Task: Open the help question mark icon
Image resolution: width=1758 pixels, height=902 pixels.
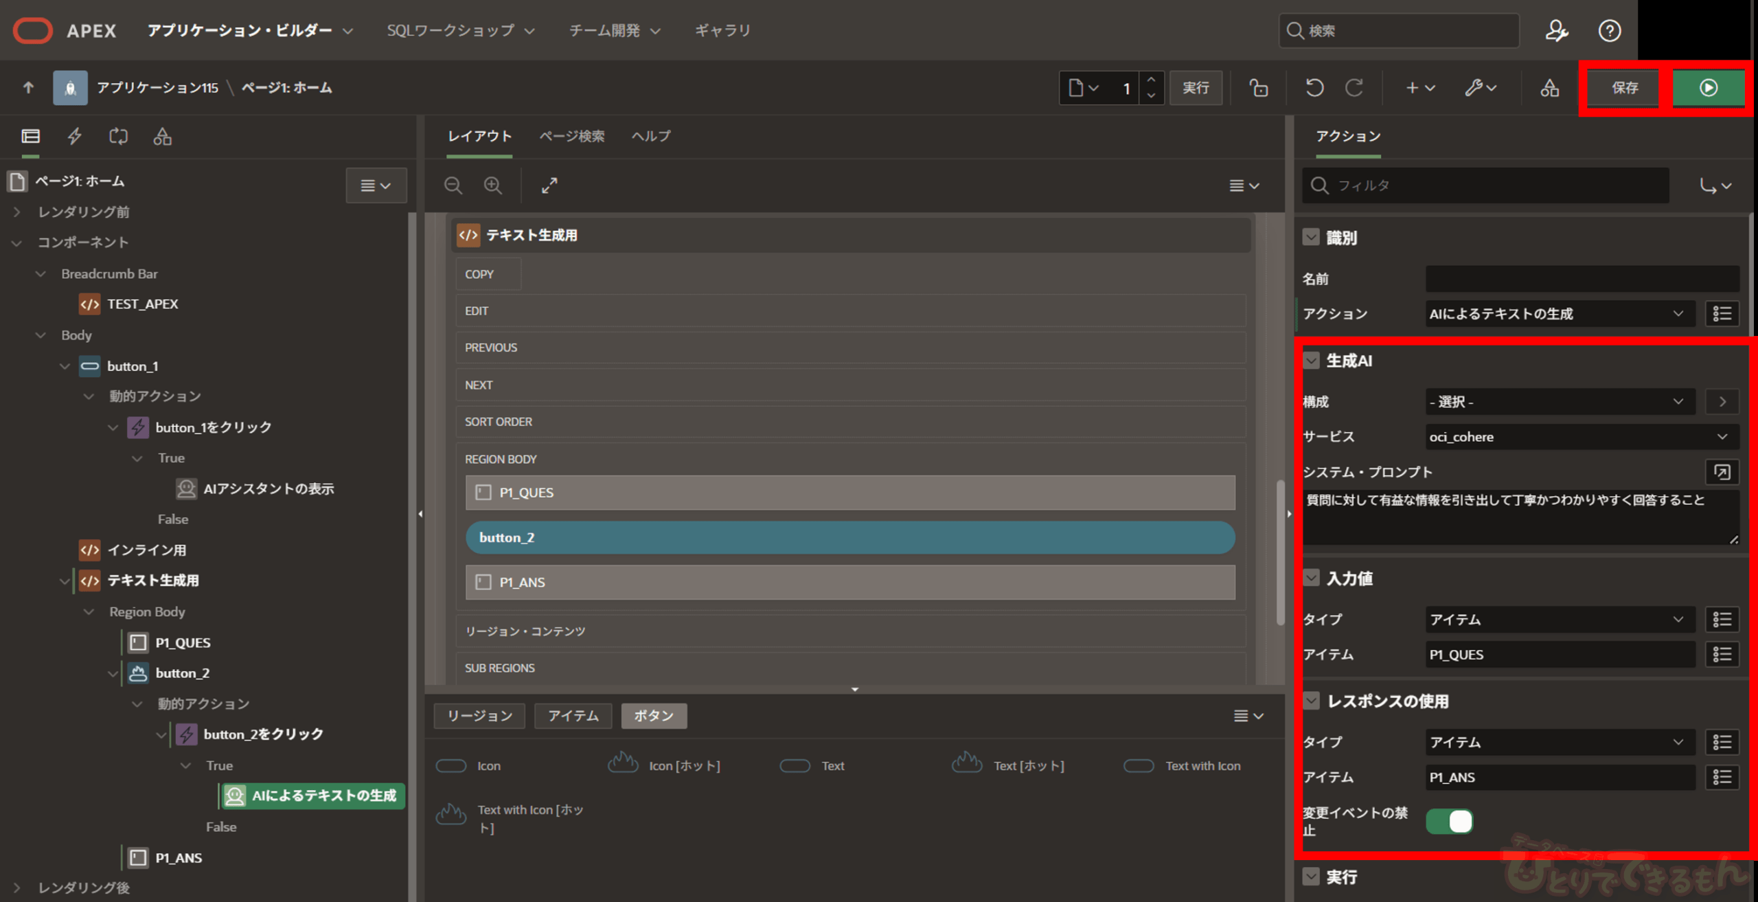Action: [x=1609, y=31]
